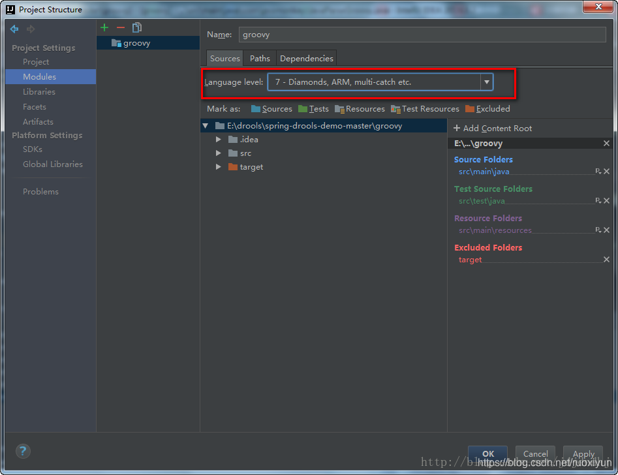Image resolution: width=618 pixels, height=475 pixels.
Task: Open SDKs platform settings
Action: pyautogui.click(x=33, y=149)
